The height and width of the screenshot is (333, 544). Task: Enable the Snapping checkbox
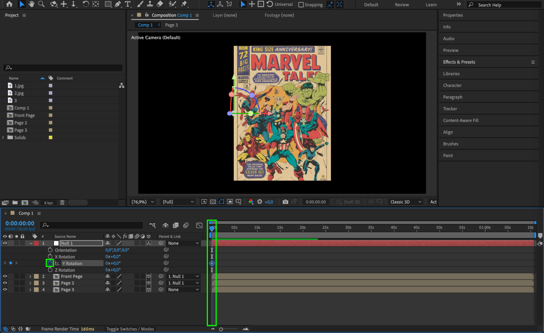coord(301,5)
